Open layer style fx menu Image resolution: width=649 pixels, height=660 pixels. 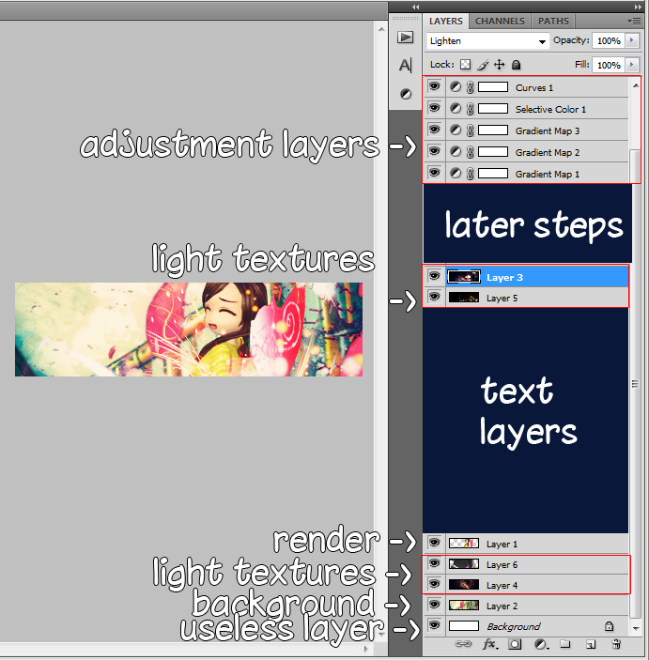(490, 644)
